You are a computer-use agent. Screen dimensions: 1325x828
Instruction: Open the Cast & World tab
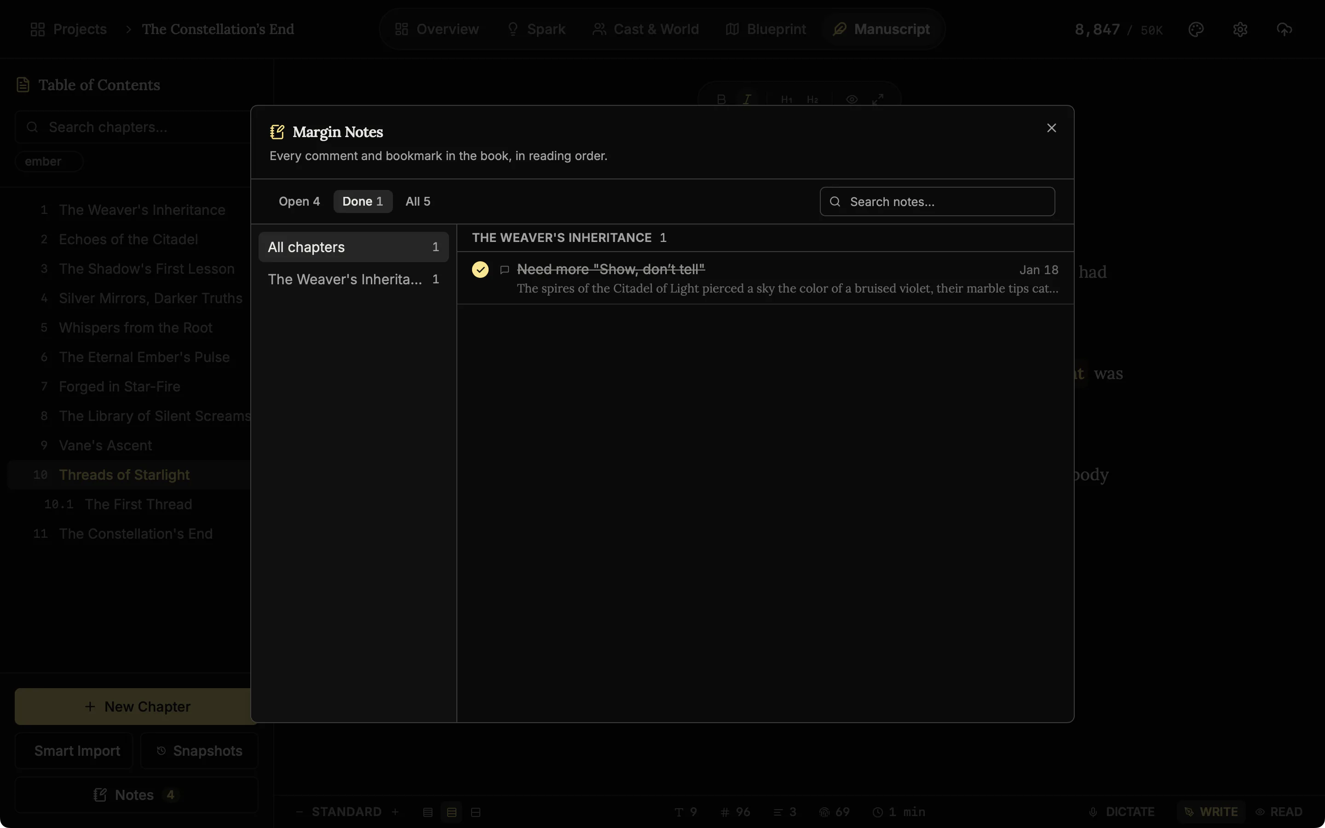pos(645,29)
